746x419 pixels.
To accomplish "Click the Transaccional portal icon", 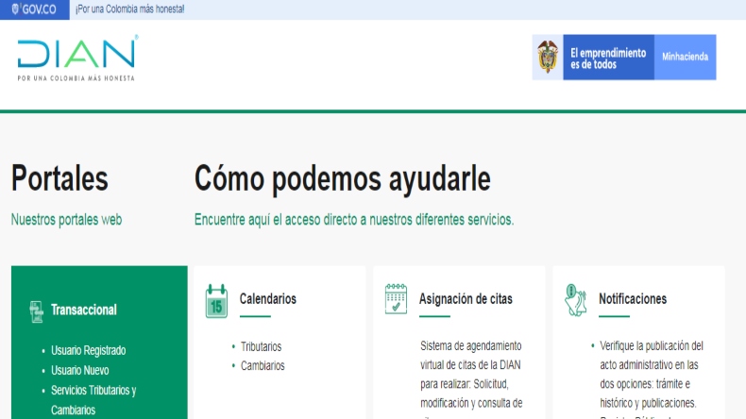I will [36, 310].
